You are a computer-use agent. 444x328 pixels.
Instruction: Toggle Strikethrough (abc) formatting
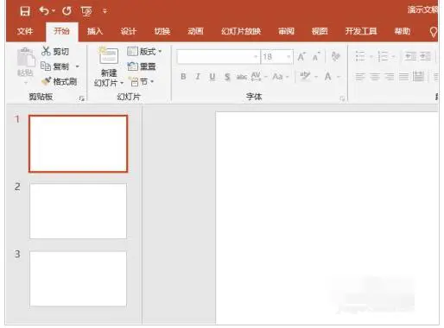pyautogui.click(x=242, y=77)
